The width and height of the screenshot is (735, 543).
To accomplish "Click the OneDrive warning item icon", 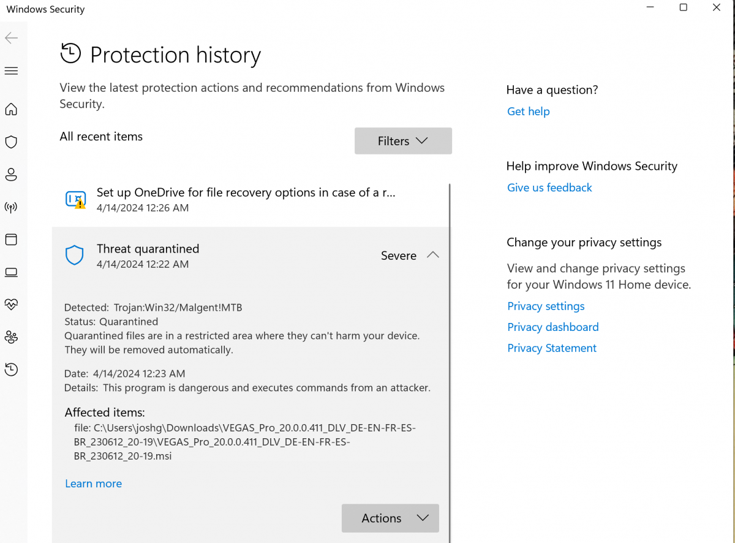I will point(75,199).
